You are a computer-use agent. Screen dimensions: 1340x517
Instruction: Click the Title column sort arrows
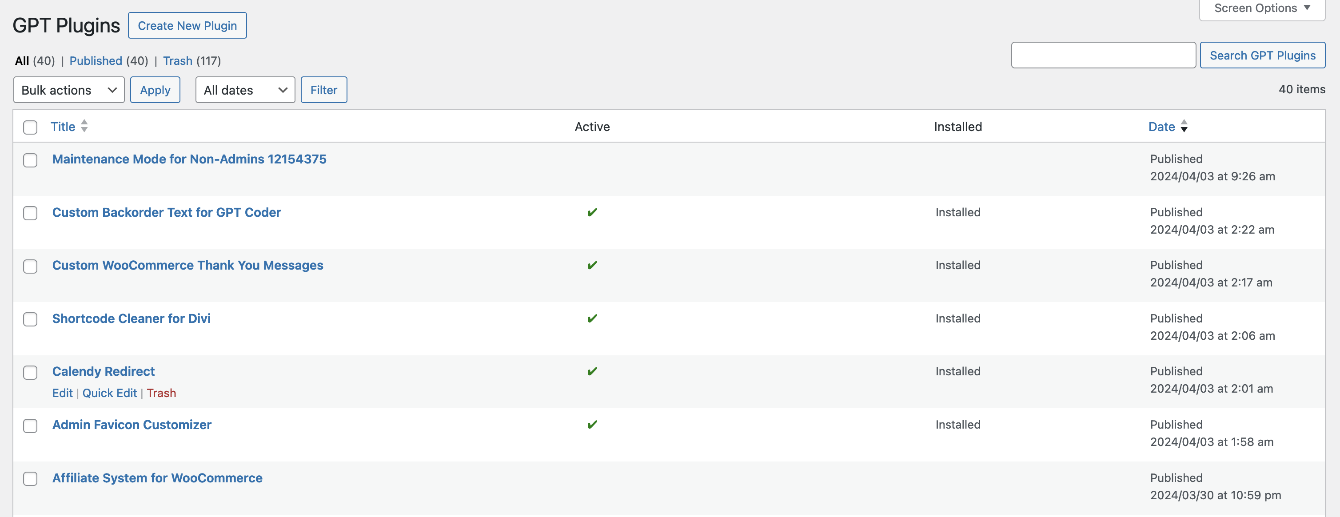coord(84,127)
